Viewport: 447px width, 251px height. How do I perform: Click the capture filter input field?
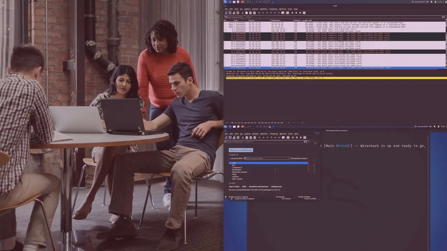[x=267, y=158]
